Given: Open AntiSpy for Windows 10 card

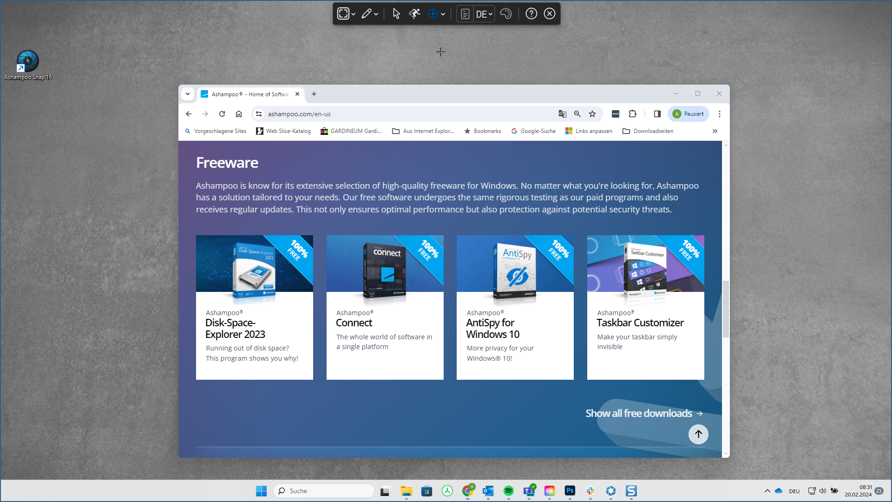Looking at the screenshot, I should click(x=515, y=307).
